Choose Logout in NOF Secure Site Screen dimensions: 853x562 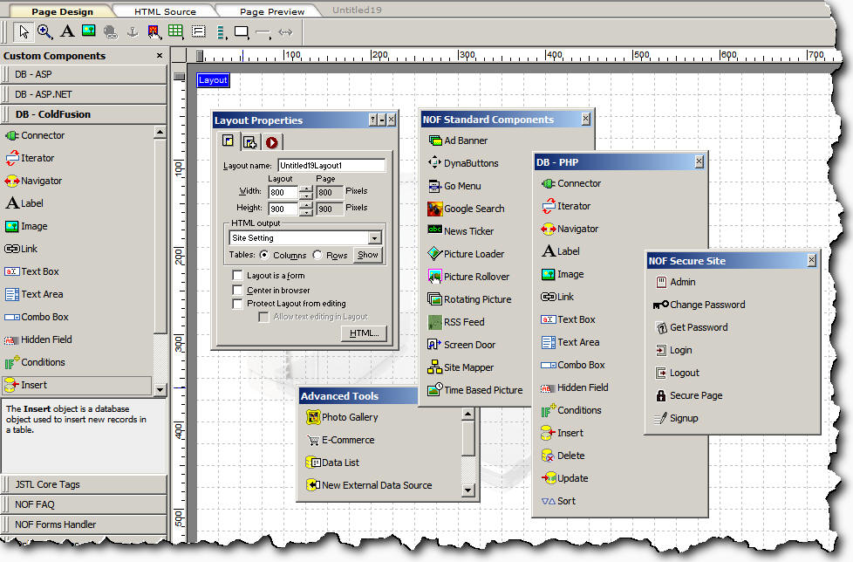678,373
